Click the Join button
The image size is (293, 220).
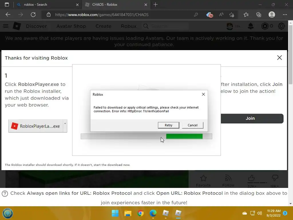[x=252, y=118]
